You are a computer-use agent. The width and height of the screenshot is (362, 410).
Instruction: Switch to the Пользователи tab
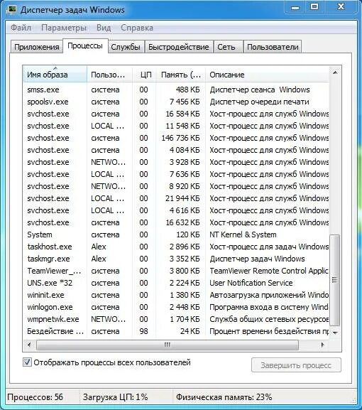(x=273, y=47)
